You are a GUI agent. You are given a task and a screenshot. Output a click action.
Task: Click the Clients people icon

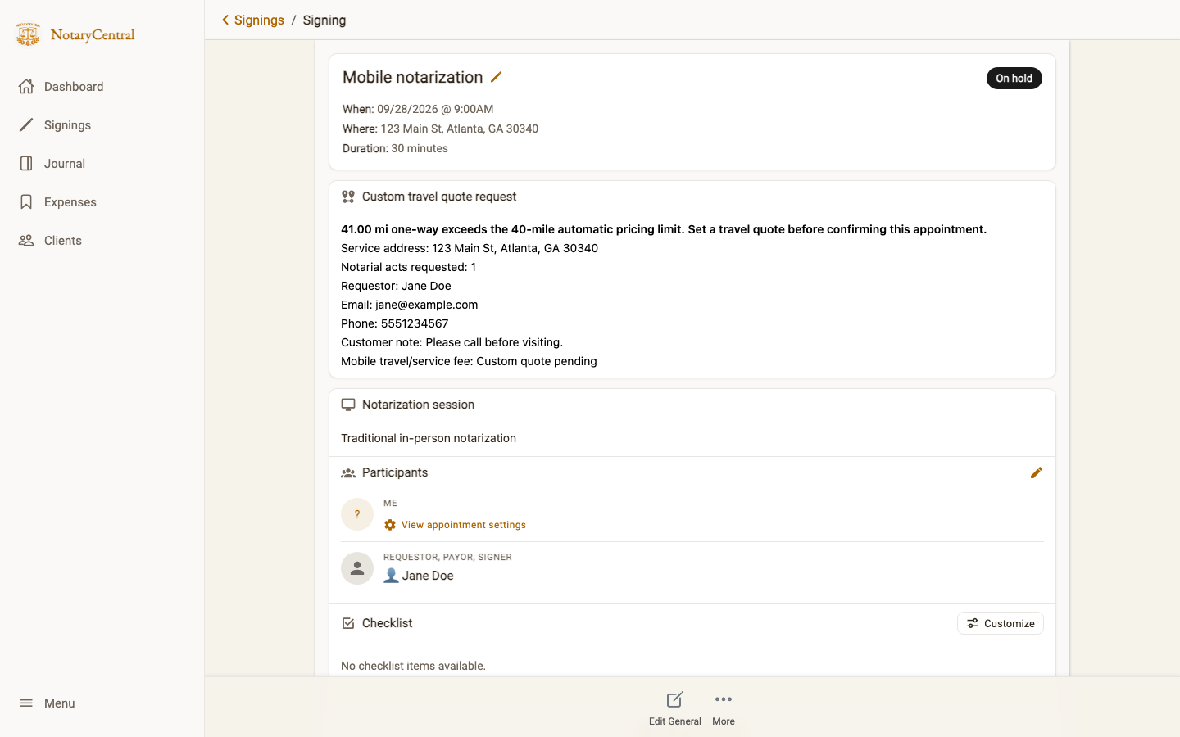(x=26, y=241)
